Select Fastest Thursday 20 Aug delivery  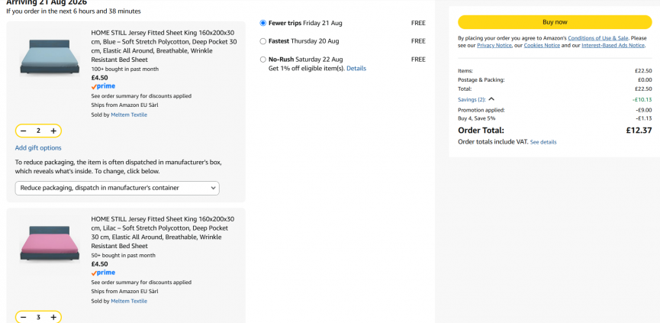click(x=263, y=41)
